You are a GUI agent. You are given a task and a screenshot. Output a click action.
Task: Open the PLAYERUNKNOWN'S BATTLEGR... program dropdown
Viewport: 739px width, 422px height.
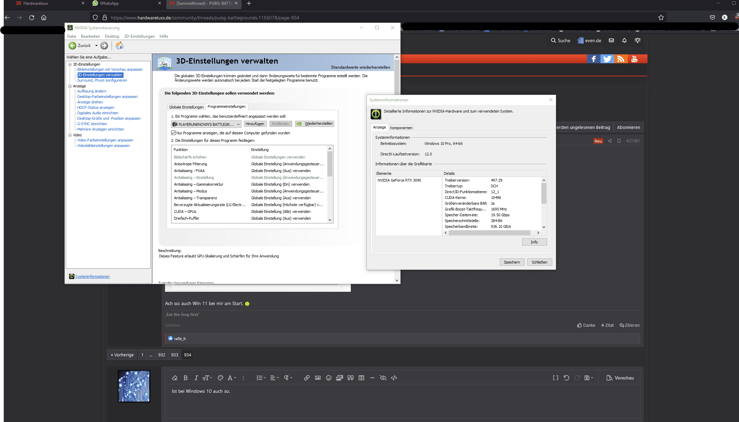point(206,124)
